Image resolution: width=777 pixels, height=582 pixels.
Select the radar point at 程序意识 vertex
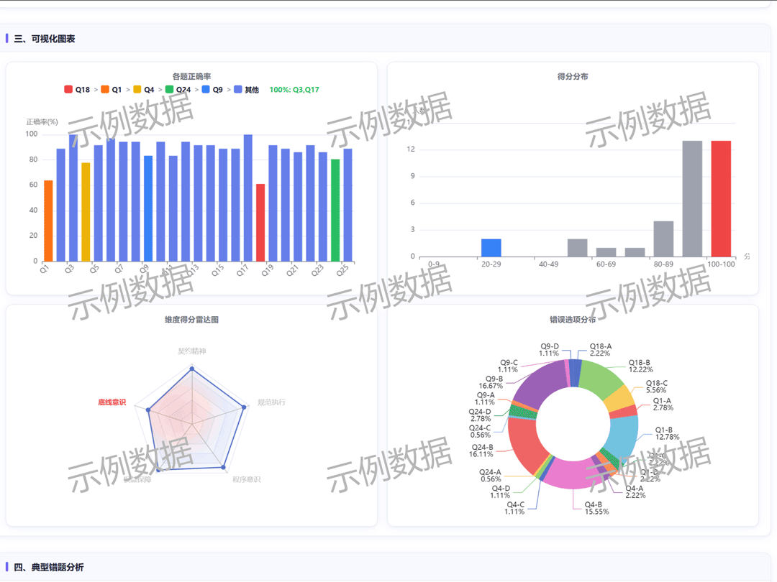[224, 467]
